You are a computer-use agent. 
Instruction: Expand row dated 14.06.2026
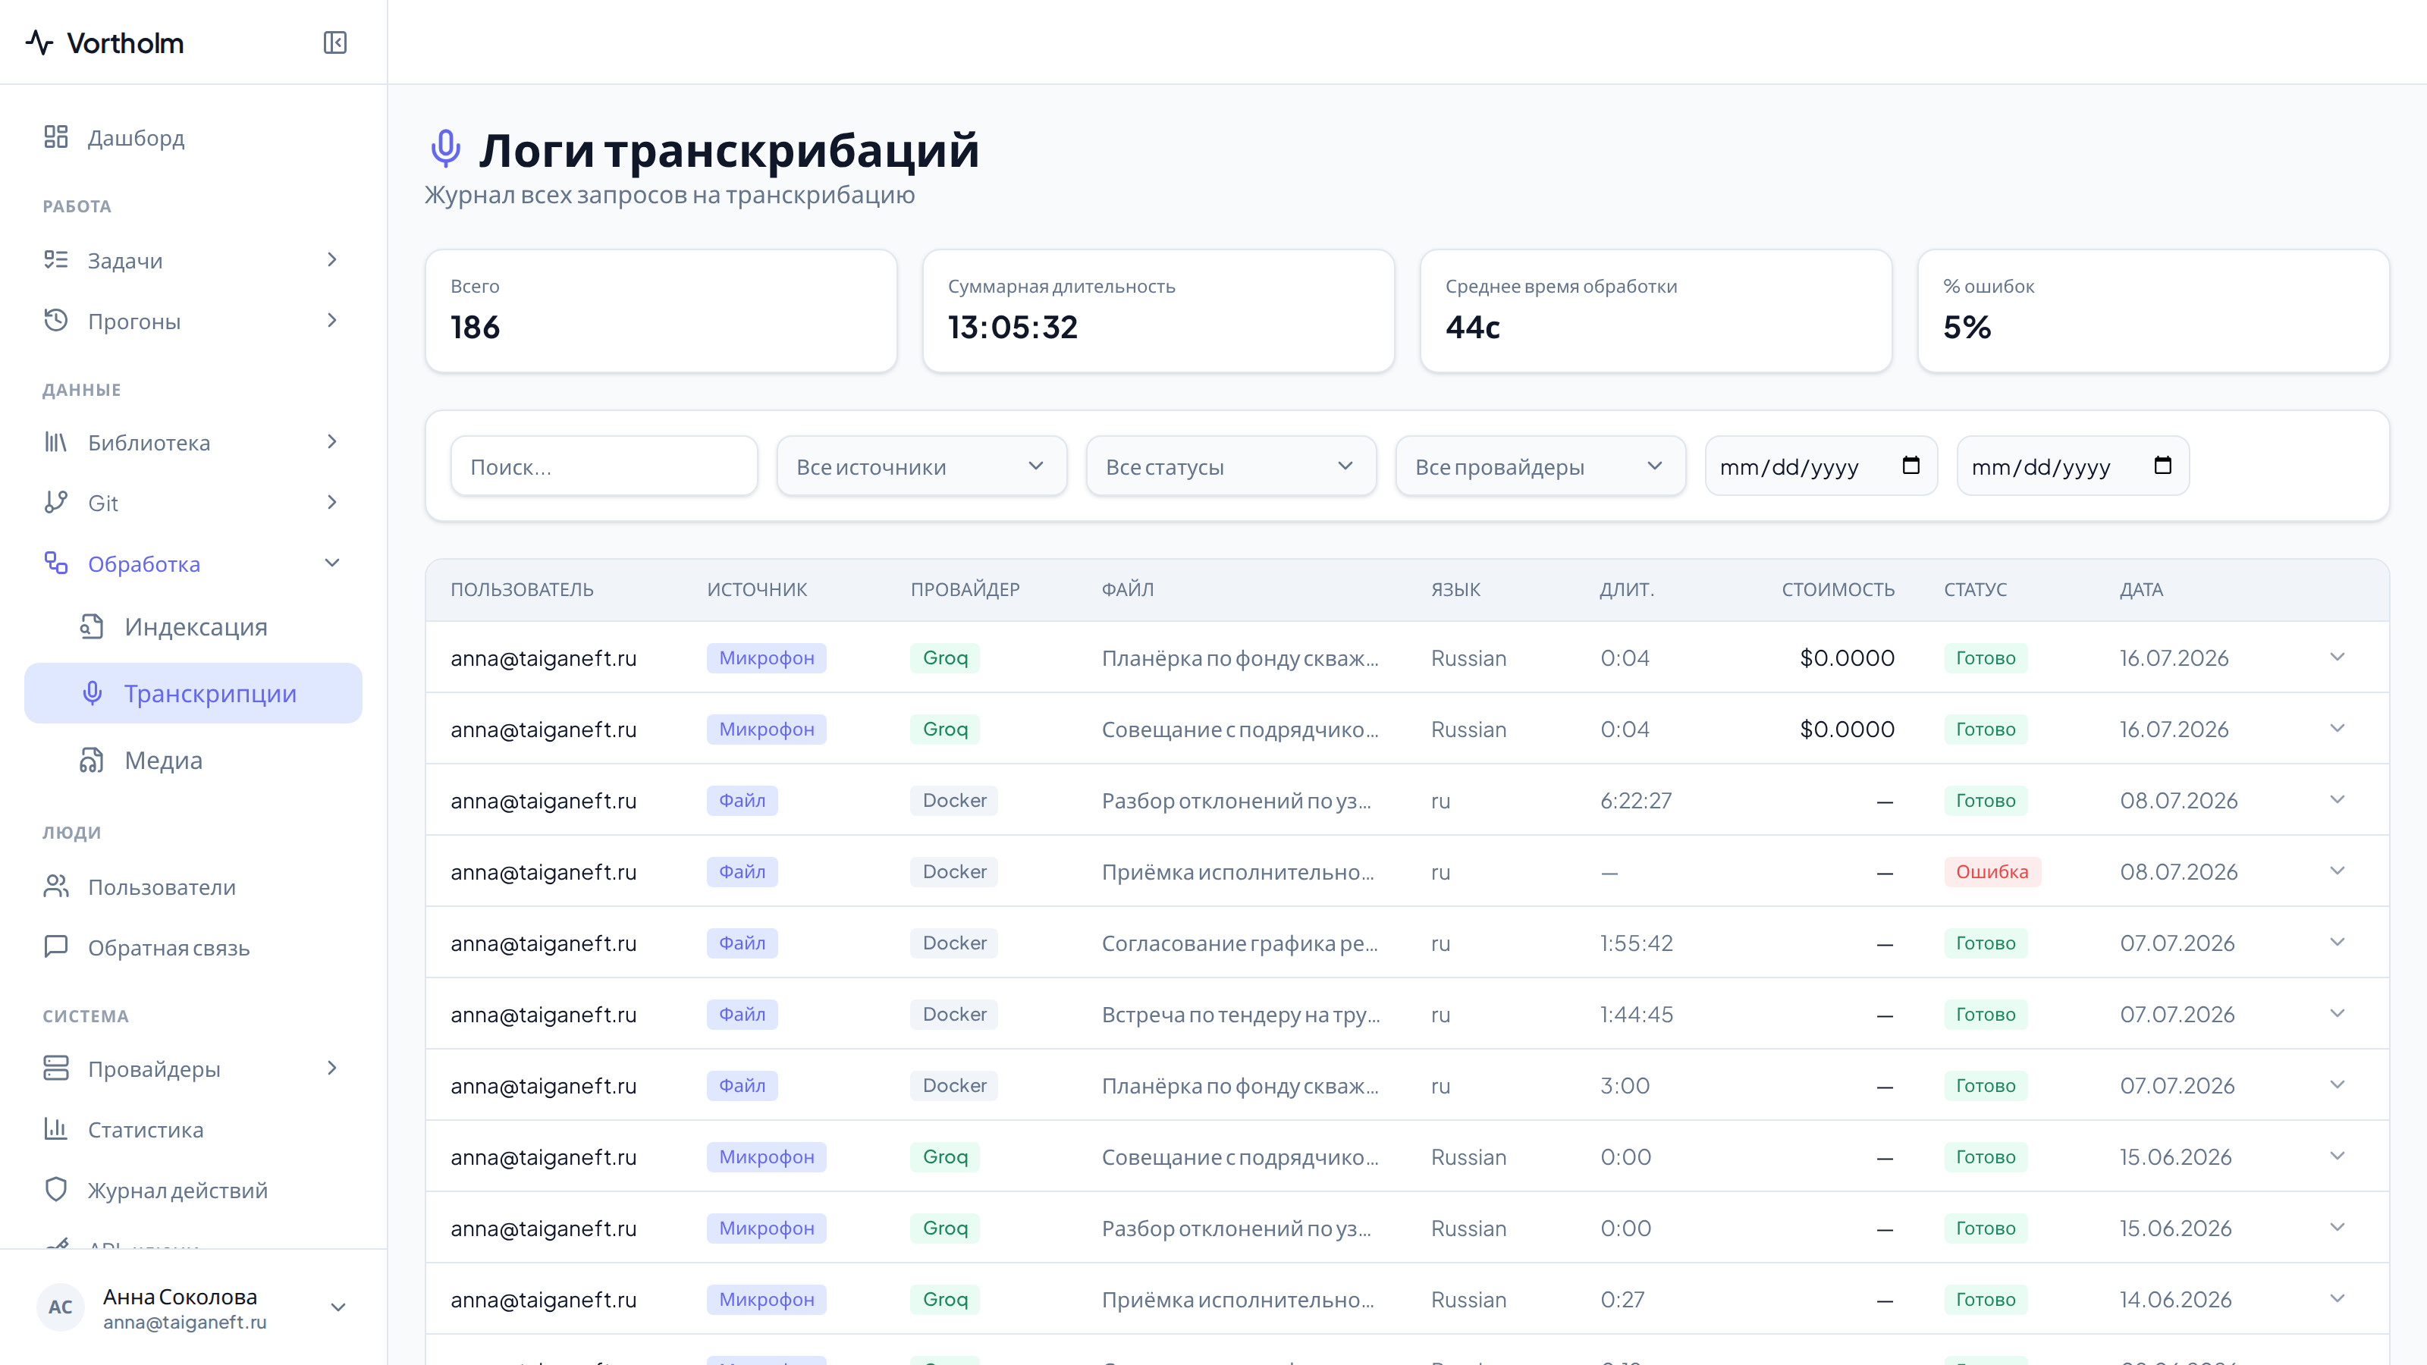2338,1299
